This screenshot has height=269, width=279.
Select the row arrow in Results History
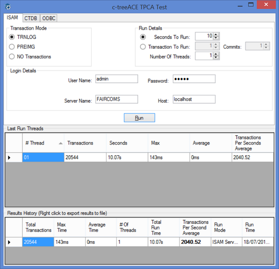(x=9, y=242)
